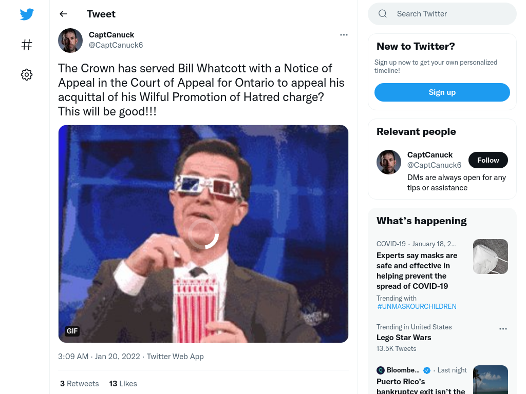Image resolution: width=526 pixels, height=394 pixels.
Task: Go back using the arrow icon
Action: [x=63, y=14]
